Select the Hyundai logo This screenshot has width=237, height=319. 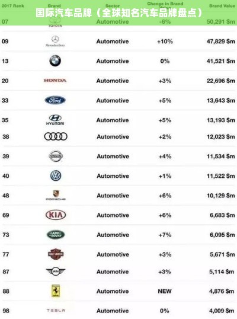coord(55,120)
